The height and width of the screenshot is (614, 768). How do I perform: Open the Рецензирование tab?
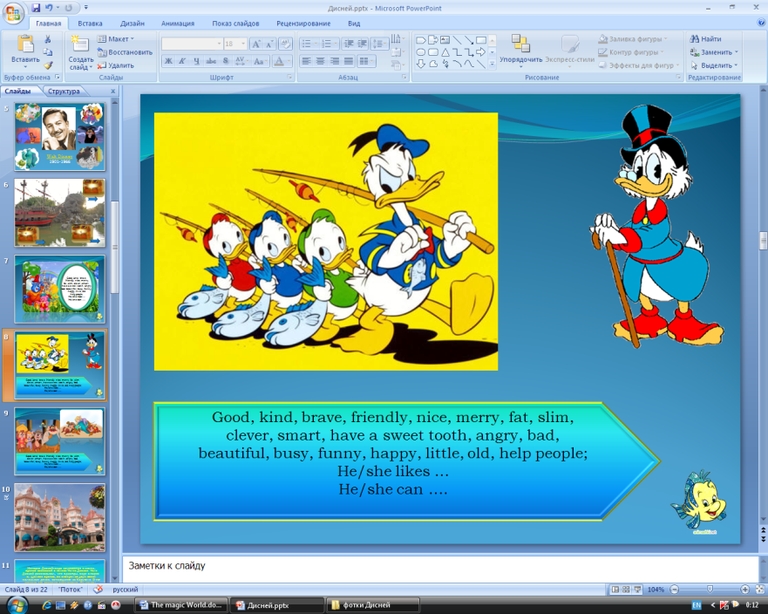click(303, 23)
